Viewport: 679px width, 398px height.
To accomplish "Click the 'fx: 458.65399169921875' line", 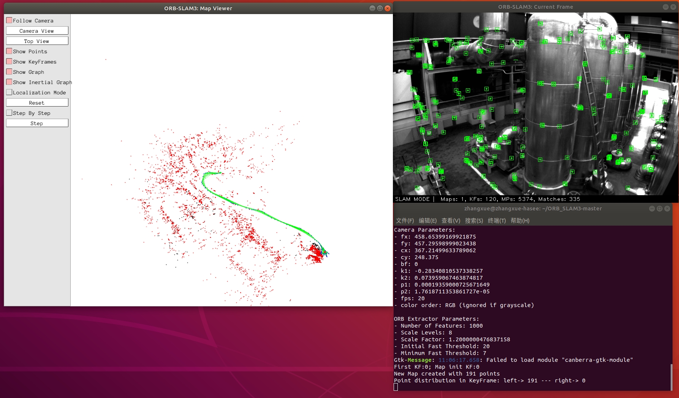I will point(435,237).
